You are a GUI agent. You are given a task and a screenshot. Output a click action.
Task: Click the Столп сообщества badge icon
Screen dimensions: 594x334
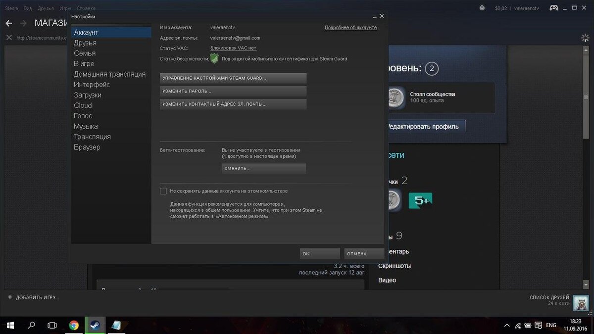(x=396, y=97)
